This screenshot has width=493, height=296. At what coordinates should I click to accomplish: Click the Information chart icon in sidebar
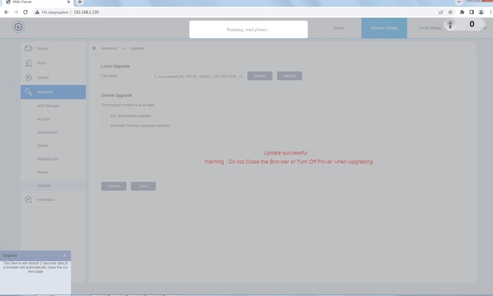28,200
